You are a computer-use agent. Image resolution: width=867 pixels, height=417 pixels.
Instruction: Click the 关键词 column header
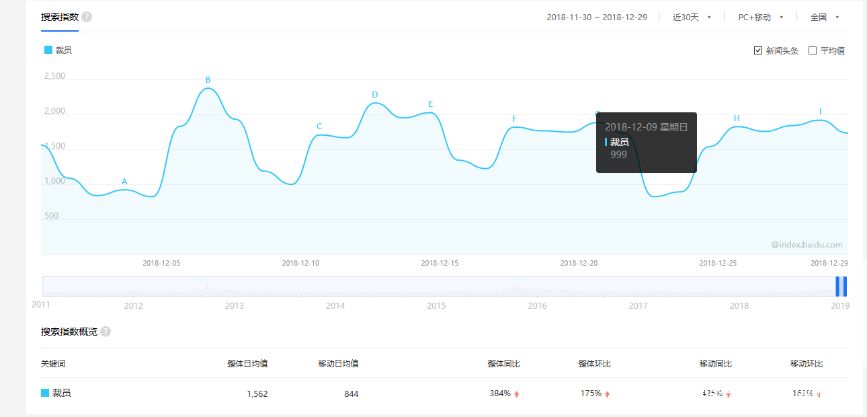click(x=53, y=364)
